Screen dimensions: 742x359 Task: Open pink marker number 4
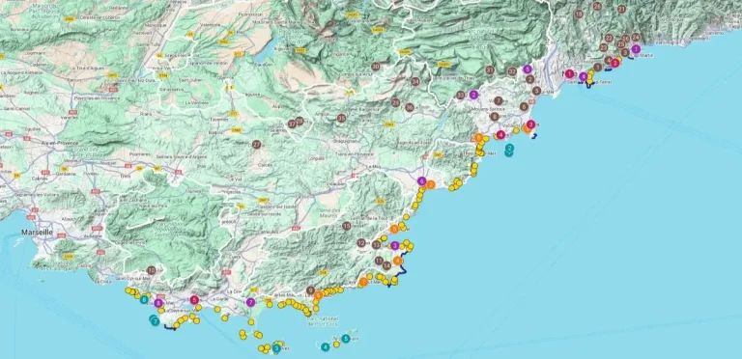pos(500,135)
